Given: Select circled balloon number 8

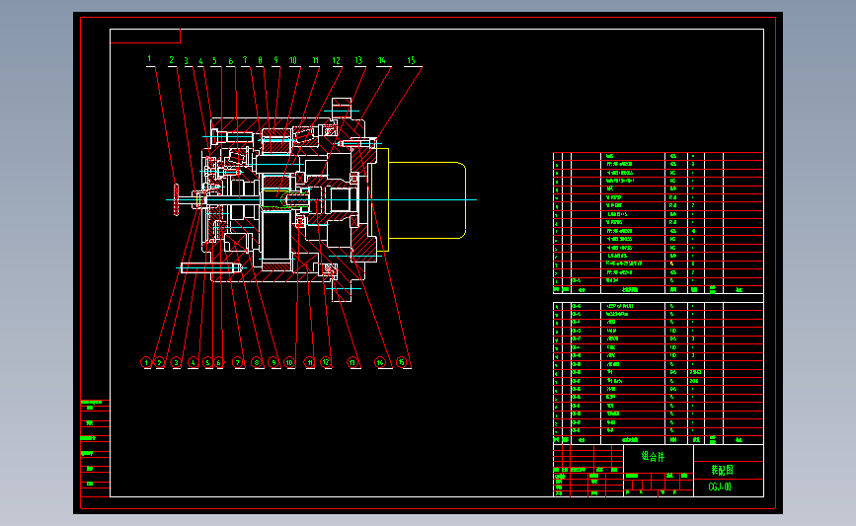Looking at the screenshot, I should pyautogui.click(x=256, y=362).
